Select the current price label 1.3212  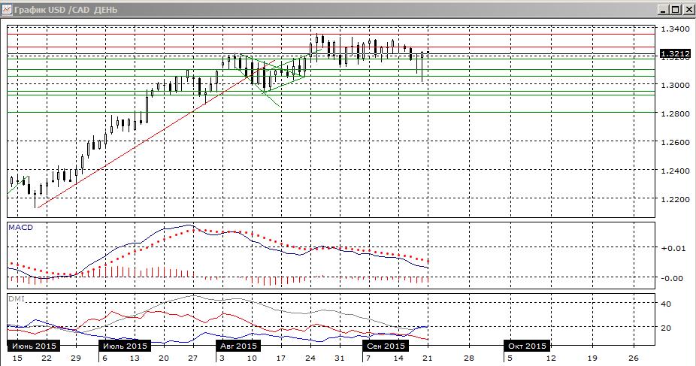[x=675, y=53]
